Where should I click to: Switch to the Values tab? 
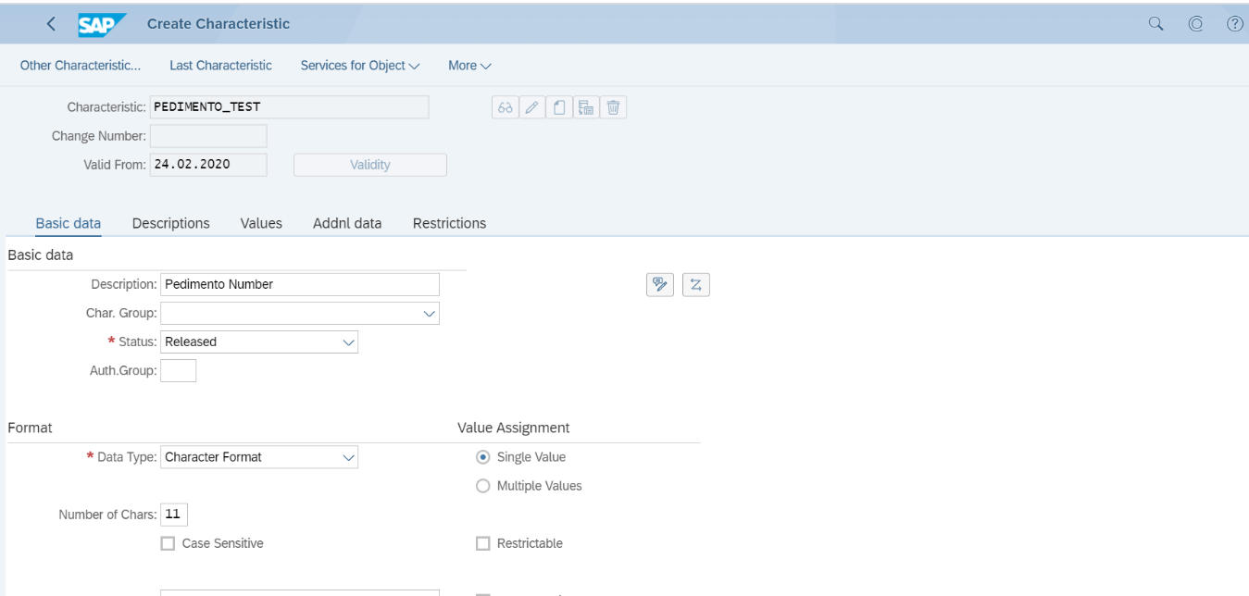(x=261, y=223)
